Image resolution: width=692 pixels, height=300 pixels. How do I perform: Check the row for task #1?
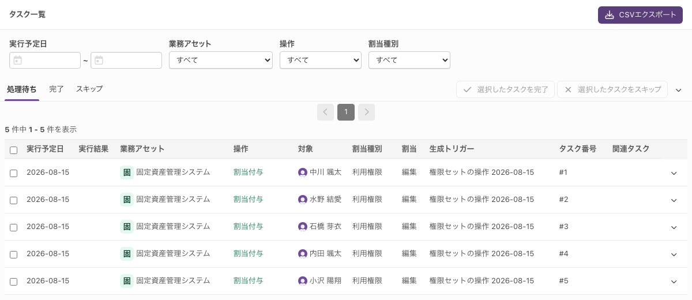coord(14,173)
